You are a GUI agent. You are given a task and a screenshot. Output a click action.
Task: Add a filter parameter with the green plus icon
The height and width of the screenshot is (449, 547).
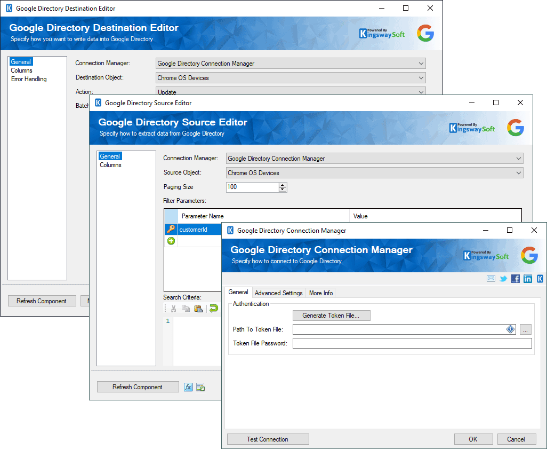(x=171, y=241)
